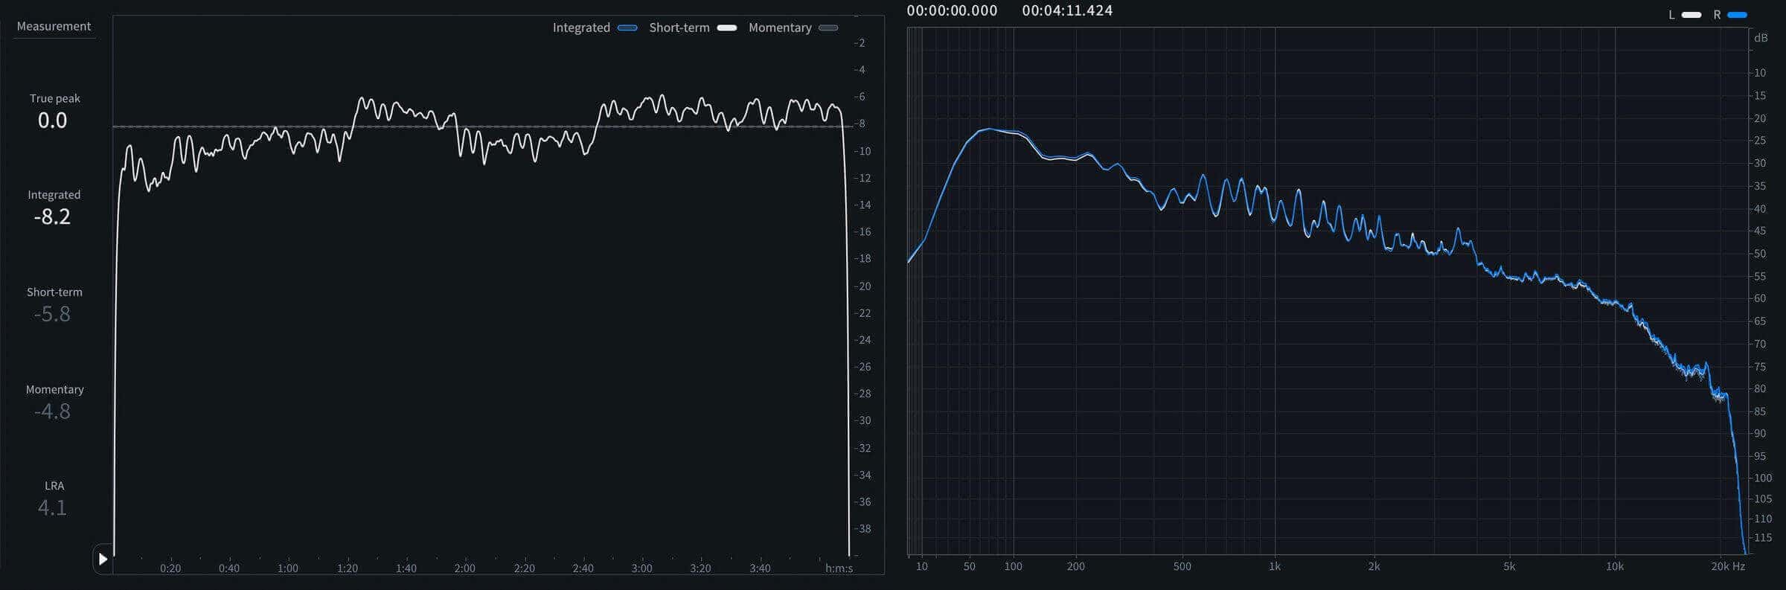
Task: Click the play button below the loudness graph
Action: (x=103, y=559)
